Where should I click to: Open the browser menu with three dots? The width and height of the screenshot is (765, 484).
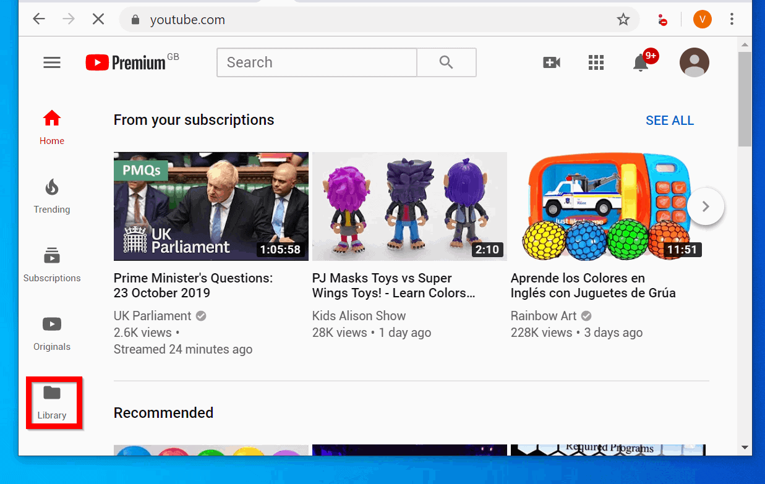click(x=732, y=19)
